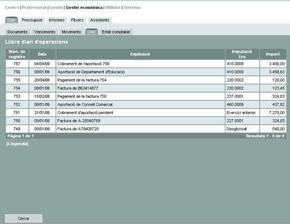Switch to the Pressupost tab

point(32,20)
